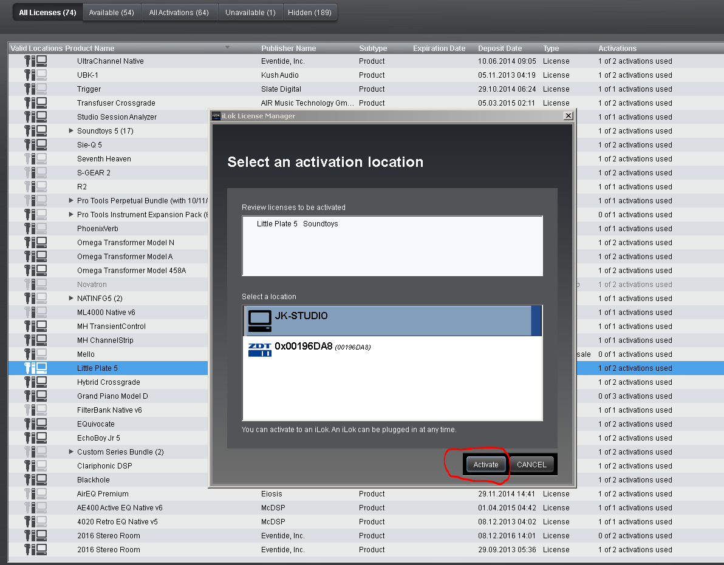724x565 pixels.
Task: Select iLok 0x00196DA8 as activation location
Action: point(392,349)
